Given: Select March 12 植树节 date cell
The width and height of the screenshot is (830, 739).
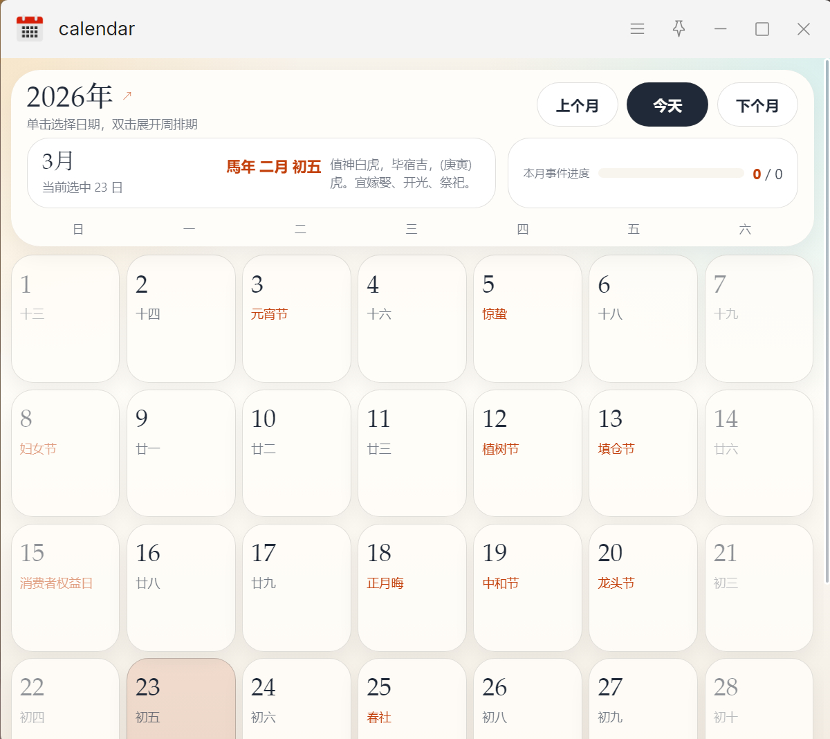Looking at the screenshot, I should point(527,453).
